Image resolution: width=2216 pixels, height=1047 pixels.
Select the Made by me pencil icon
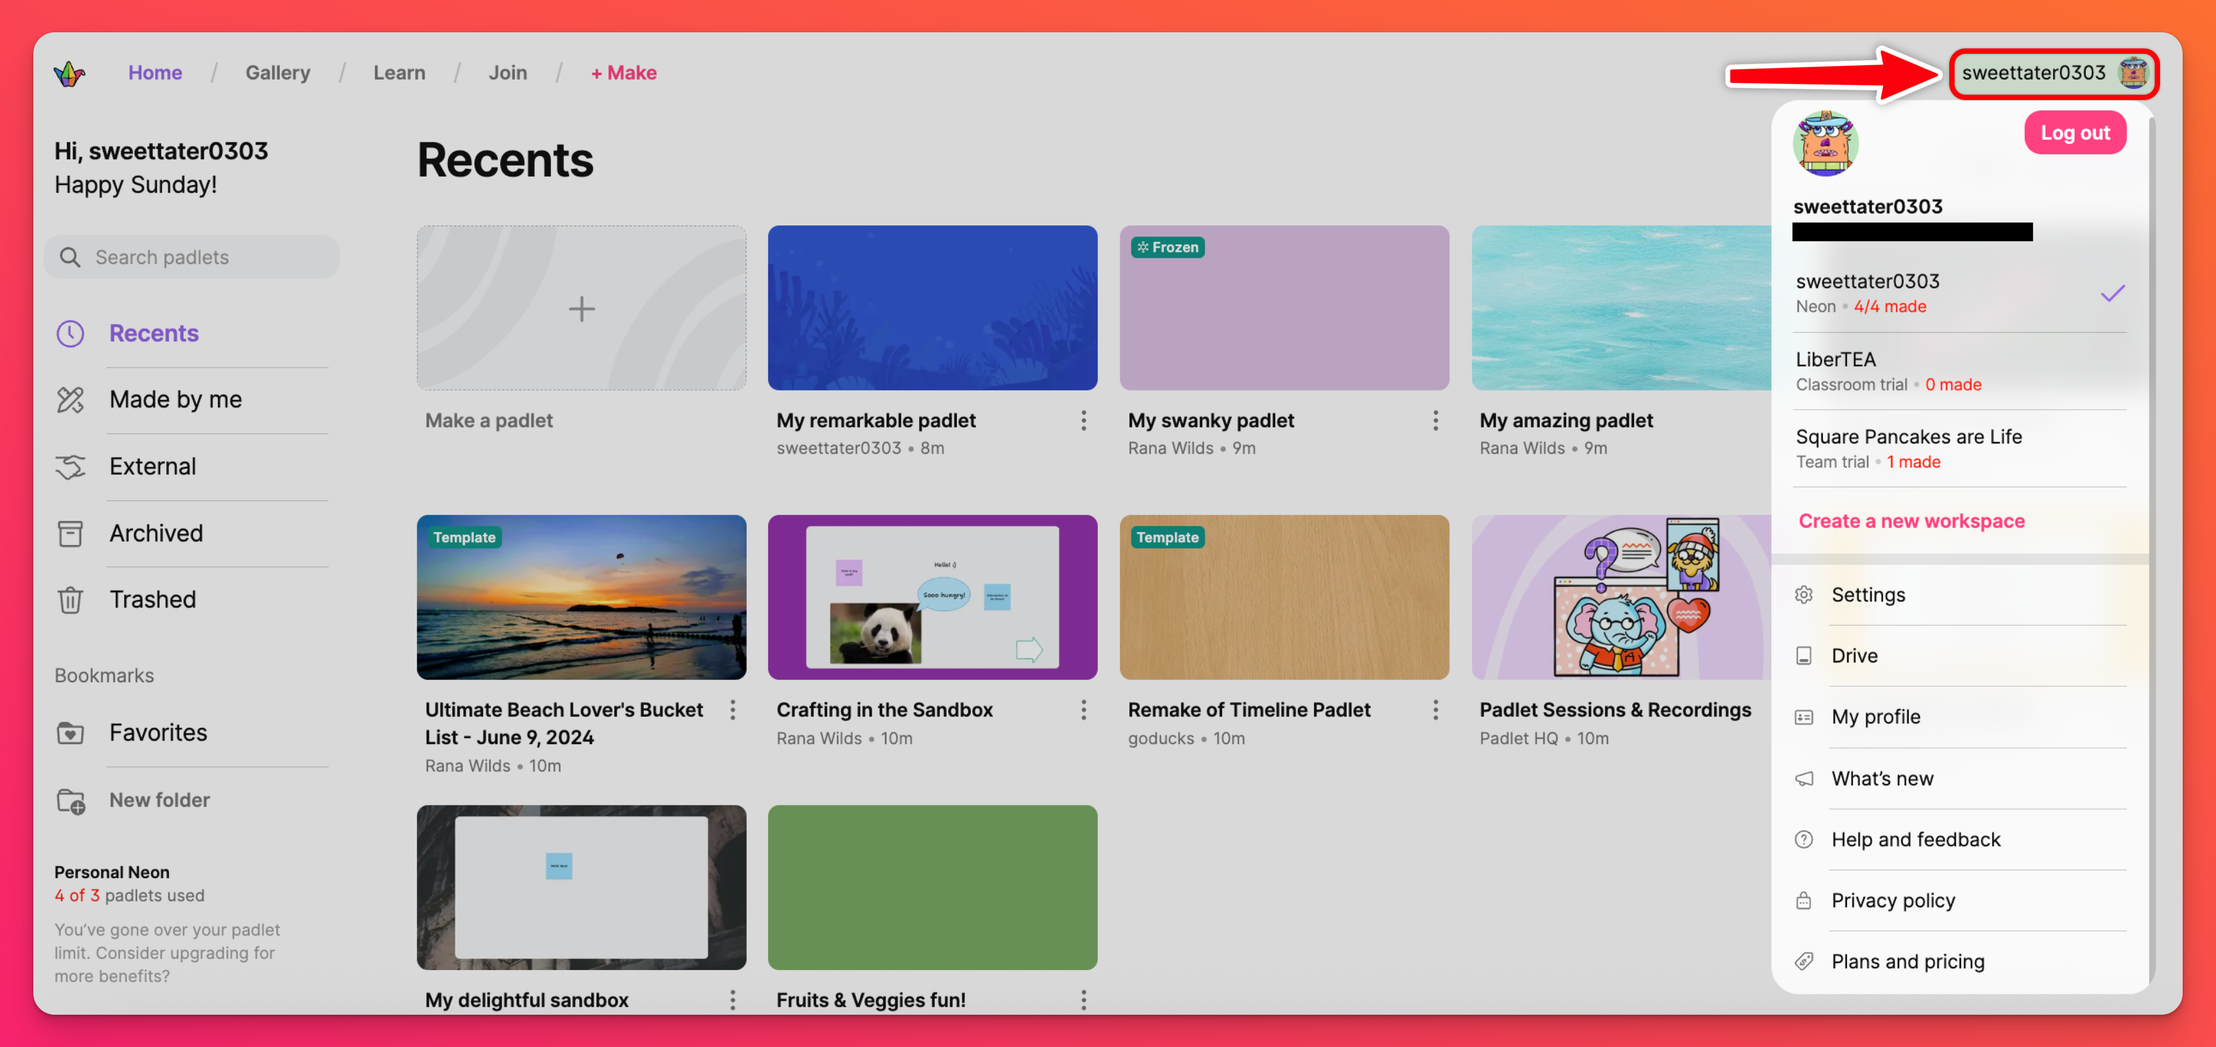coord(70,400)
